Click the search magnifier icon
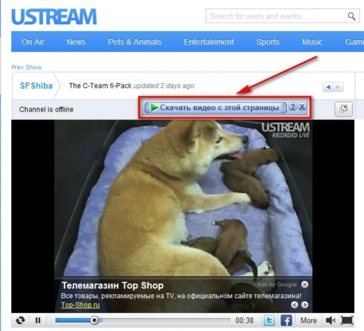 (x=352, y=16)
